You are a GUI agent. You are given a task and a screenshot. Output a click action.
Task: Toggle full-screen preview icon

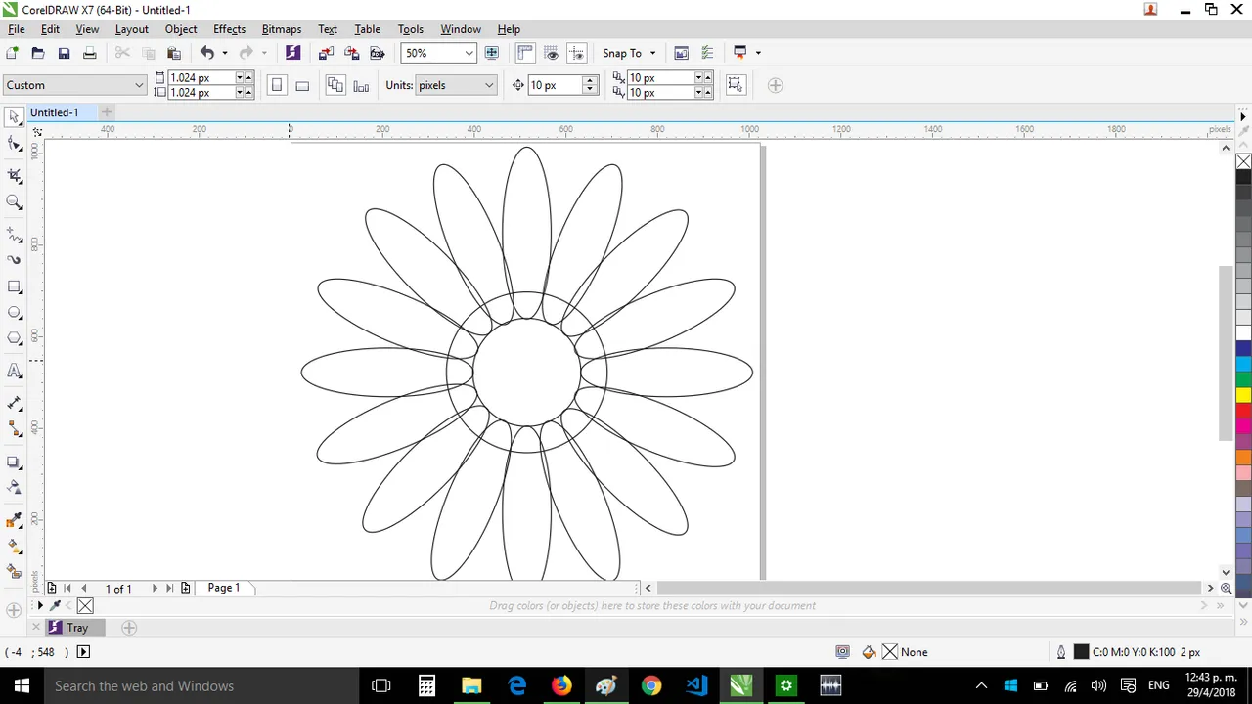492,53
